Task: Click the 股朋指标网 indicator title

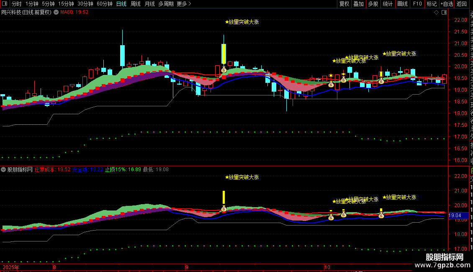Action: (20, 169)
